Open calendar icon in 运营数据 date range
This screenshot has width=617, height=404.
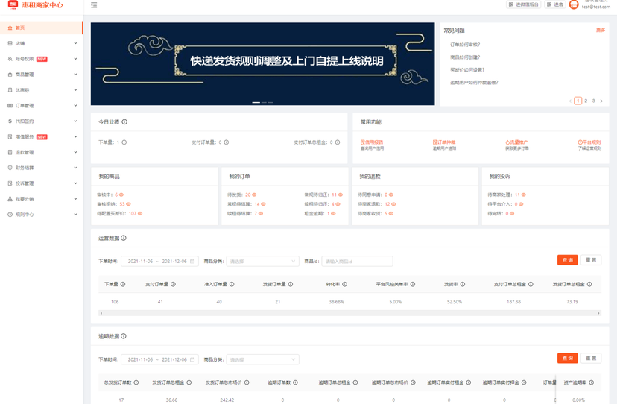(192, 261)
